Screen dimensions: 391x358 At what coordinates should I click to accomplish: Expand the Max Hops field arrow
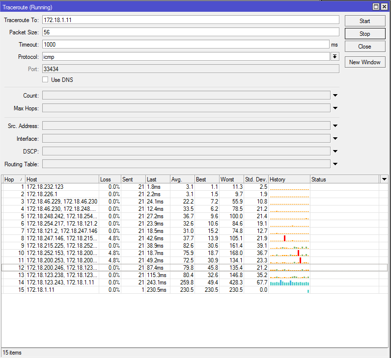tap(335, 108)
